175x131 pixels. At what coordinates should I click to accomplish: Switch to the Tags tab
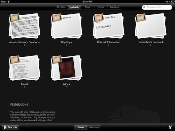pos(87,7)
